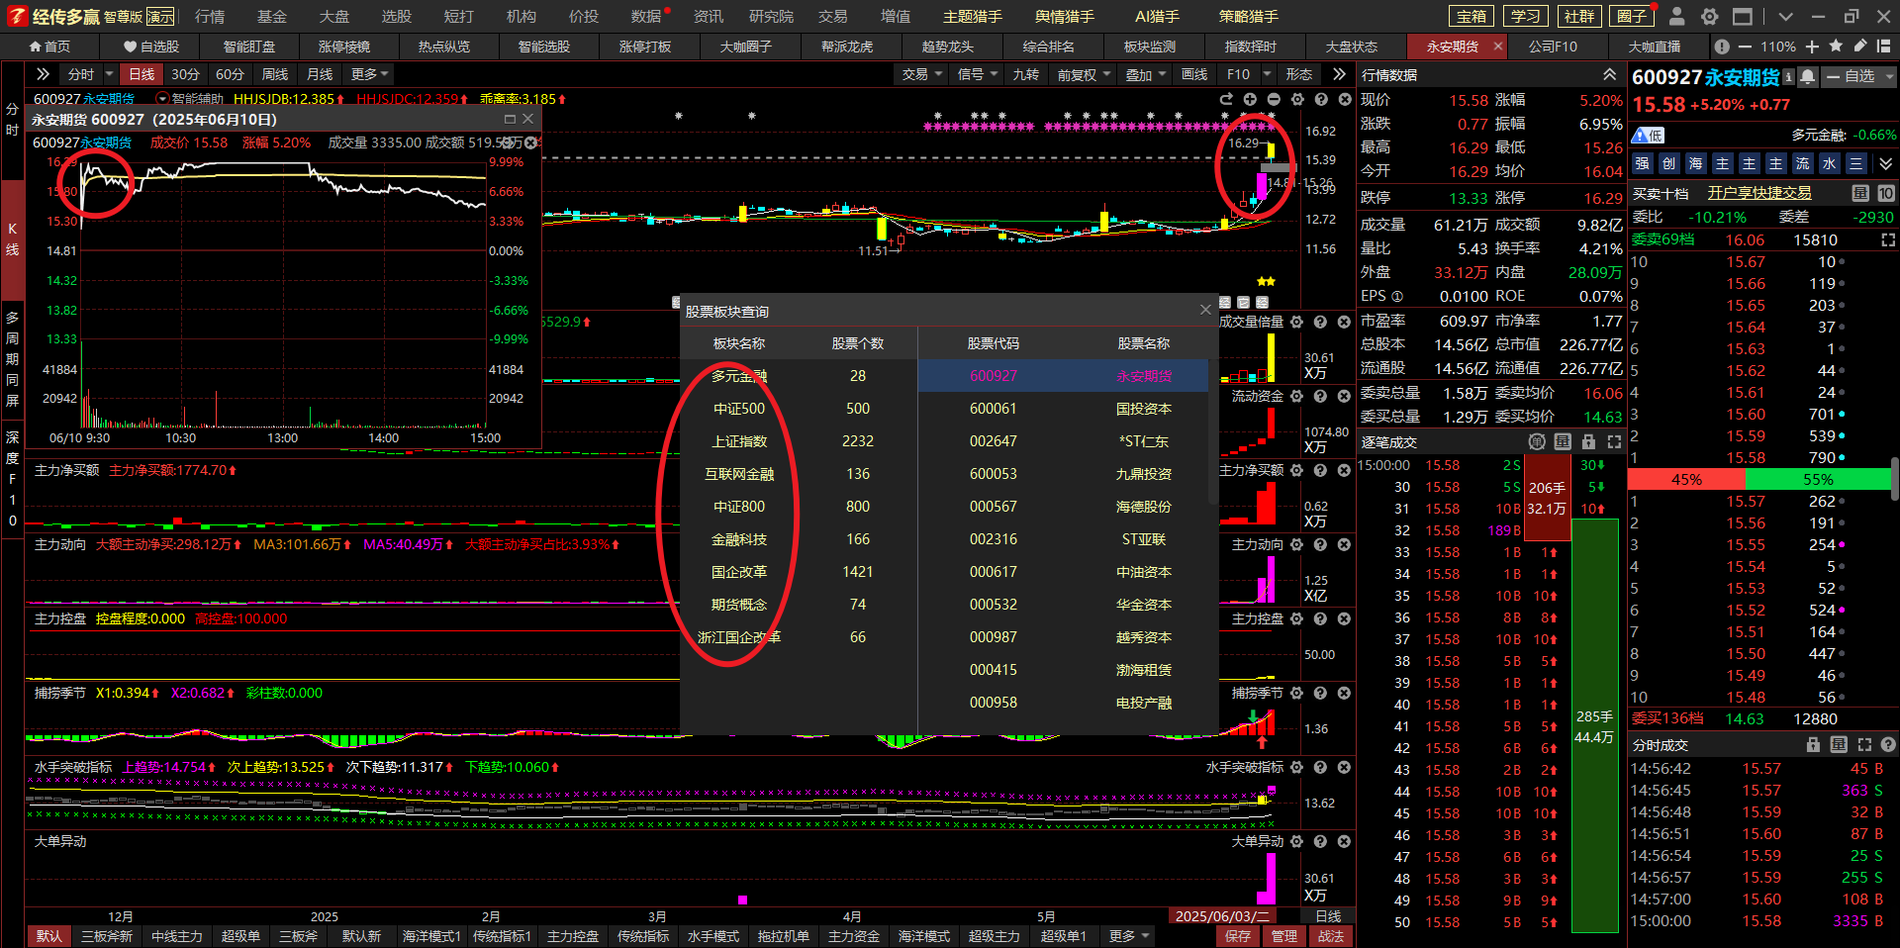The height and width of the screenshot is (948, 1900).
Task: Open settings gear of 捕捞季节 indicator
Action: 1296,693
